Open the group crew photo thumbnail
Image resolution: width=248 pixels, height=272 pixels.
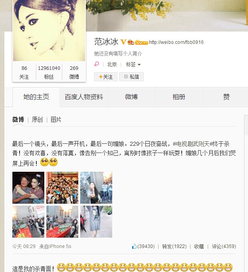[x=62, y=188]
